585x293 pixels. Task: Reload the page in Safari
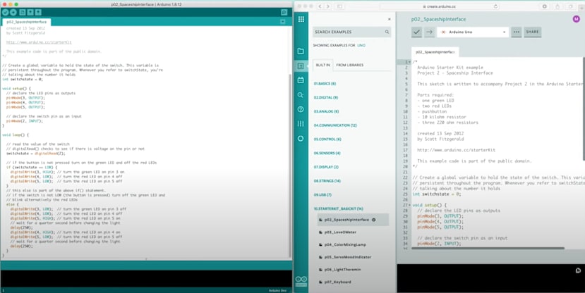pos(495,6)
